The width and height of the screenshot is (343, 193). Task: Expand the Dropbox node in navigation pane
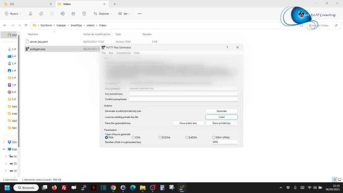pyautogui.click(x=4, y=142)
